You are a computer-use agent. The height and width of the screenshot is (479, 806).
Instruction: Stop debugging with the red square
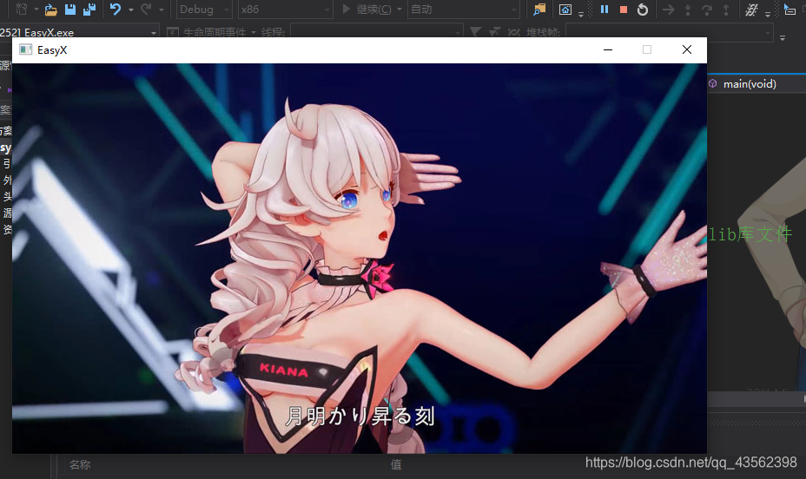coord(624,10)
